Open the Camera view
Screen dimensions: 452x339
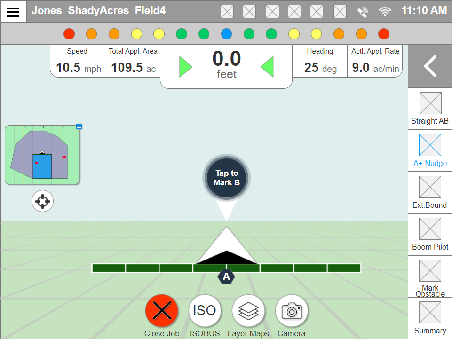(291, 310)
